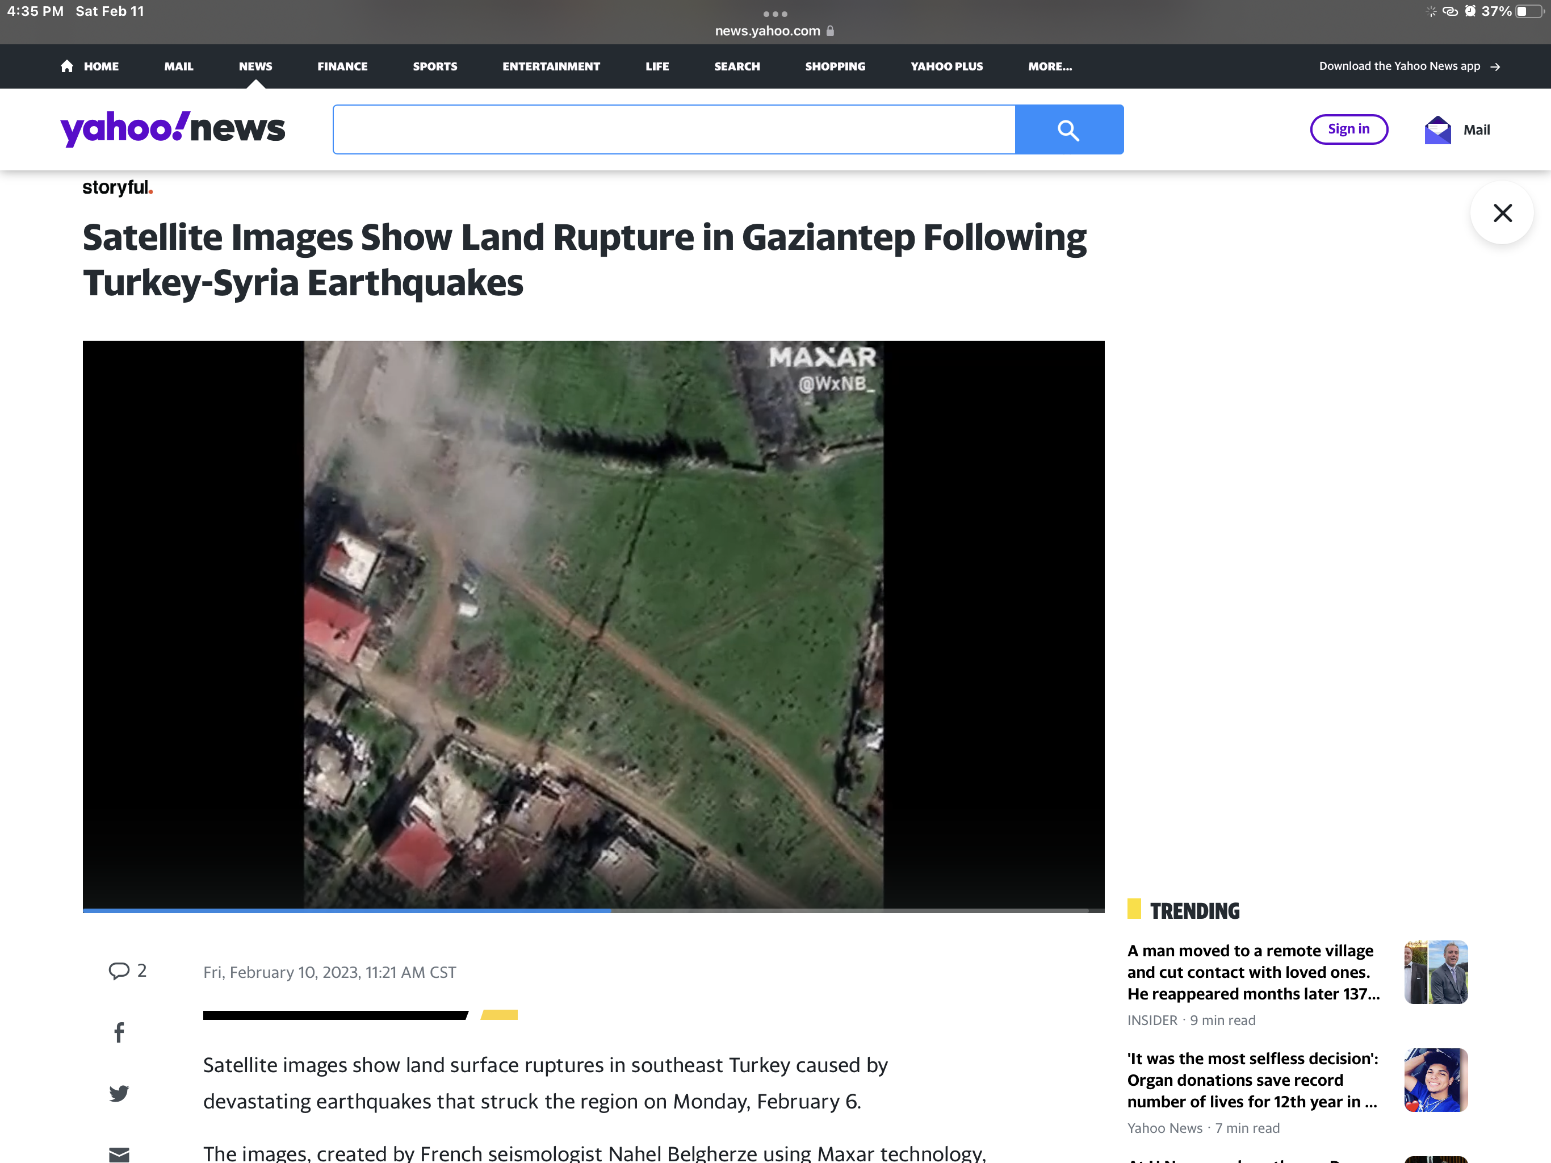Click the INSIDER 9 min read label
This screenshot has height=1163, width=1551.
[x=1191, y=1020]
